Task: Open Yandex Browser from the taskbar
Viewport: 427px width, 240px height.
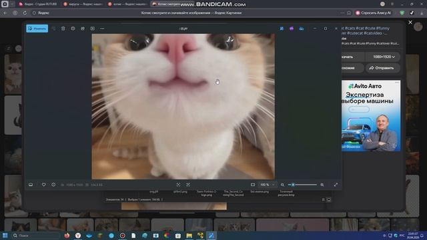Action: pos(78,235)
